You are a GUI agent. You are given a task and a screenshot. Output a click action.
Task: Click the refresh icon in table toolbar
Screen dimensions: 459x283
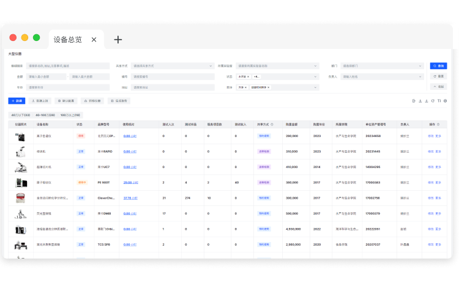(x=433, y=101)
